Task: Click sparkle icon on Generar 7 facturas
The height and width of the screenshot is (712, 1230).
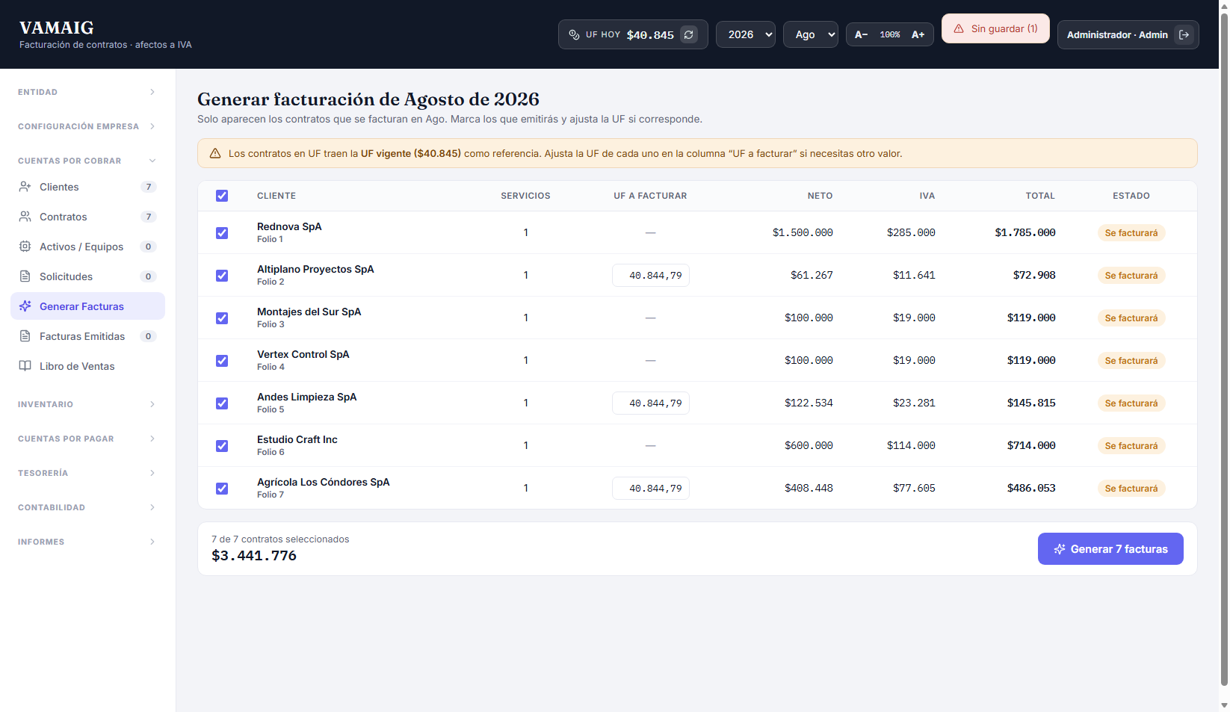Action: pyautogui.click(x=1060, y=549)
